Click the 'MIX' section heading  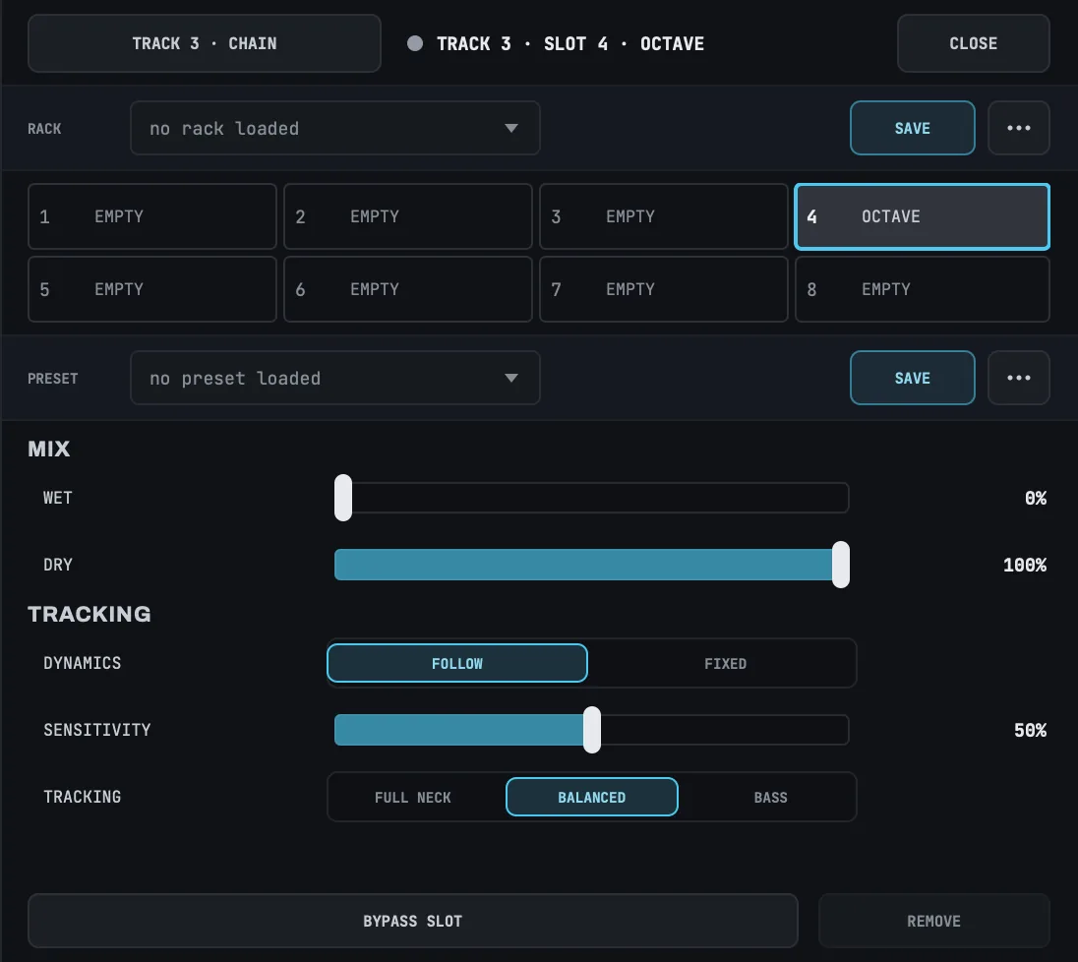click(49, 449)
